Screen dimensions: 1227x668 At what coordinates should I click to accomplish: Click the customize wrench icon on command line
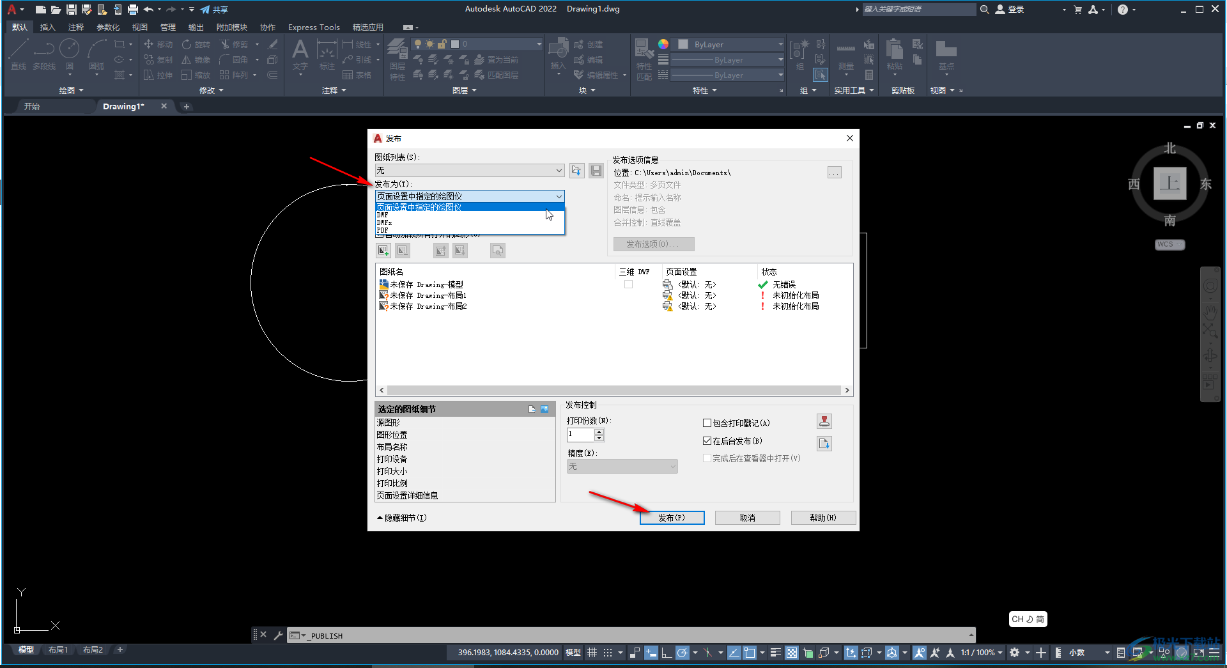[x=278, y=635]
